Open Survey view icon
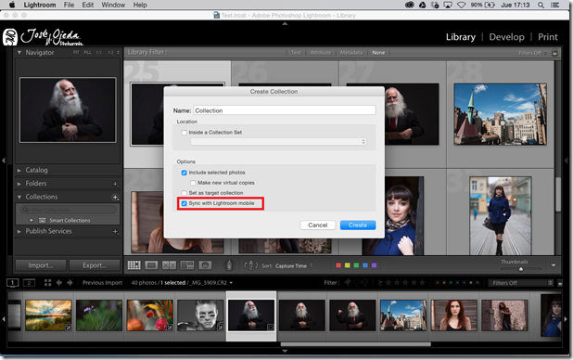Screen dimensions: 573x360 187,265
